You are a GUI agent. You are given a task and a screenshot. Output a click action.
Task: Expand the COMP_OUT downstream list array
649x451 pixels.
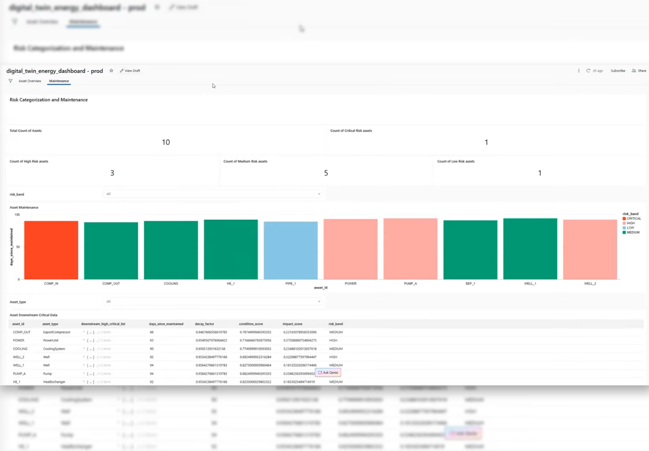point(84,332)
